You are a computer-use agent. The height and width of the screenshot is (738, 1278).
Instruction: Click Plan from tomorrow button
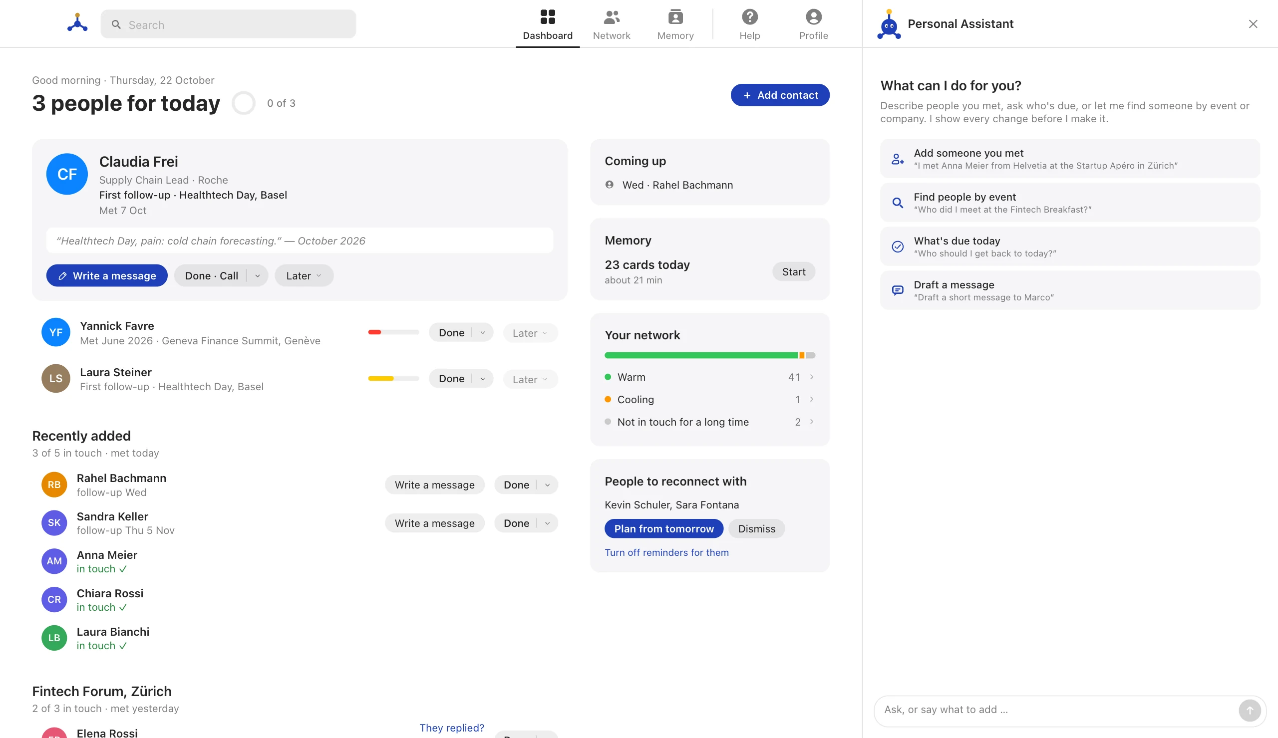point(663,528)
